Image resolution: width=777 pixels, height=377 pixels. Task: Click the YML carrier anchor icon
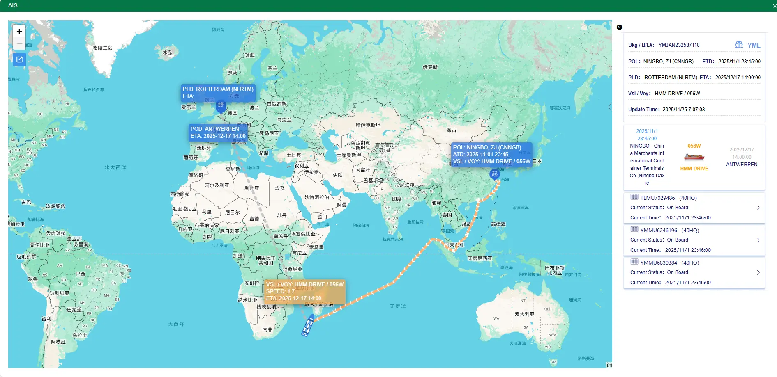[739, 45]
